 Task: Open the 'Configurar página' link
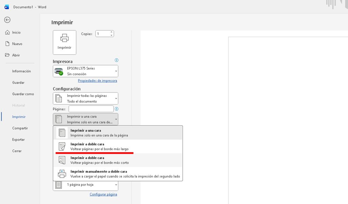click(103, 194)
